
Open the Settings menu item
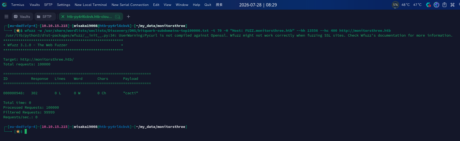click(63, 5)
